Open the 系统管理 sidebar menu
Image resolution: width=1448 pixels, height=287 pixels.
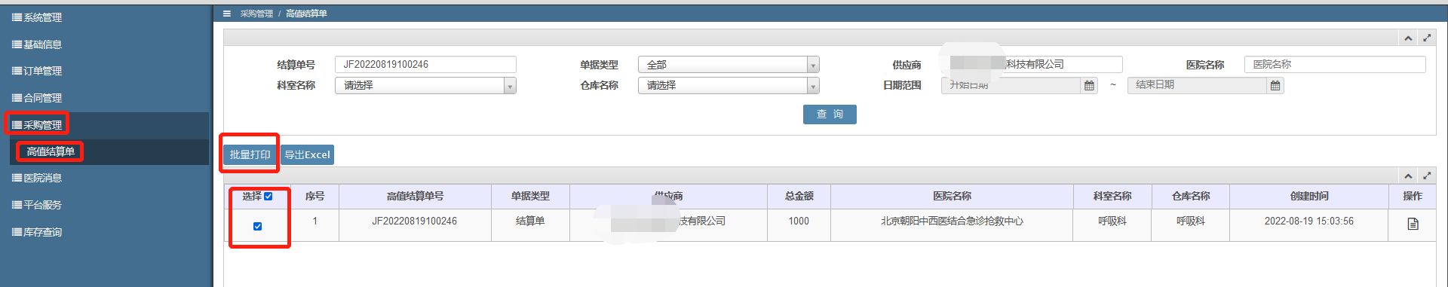click(x=36, y=17)
